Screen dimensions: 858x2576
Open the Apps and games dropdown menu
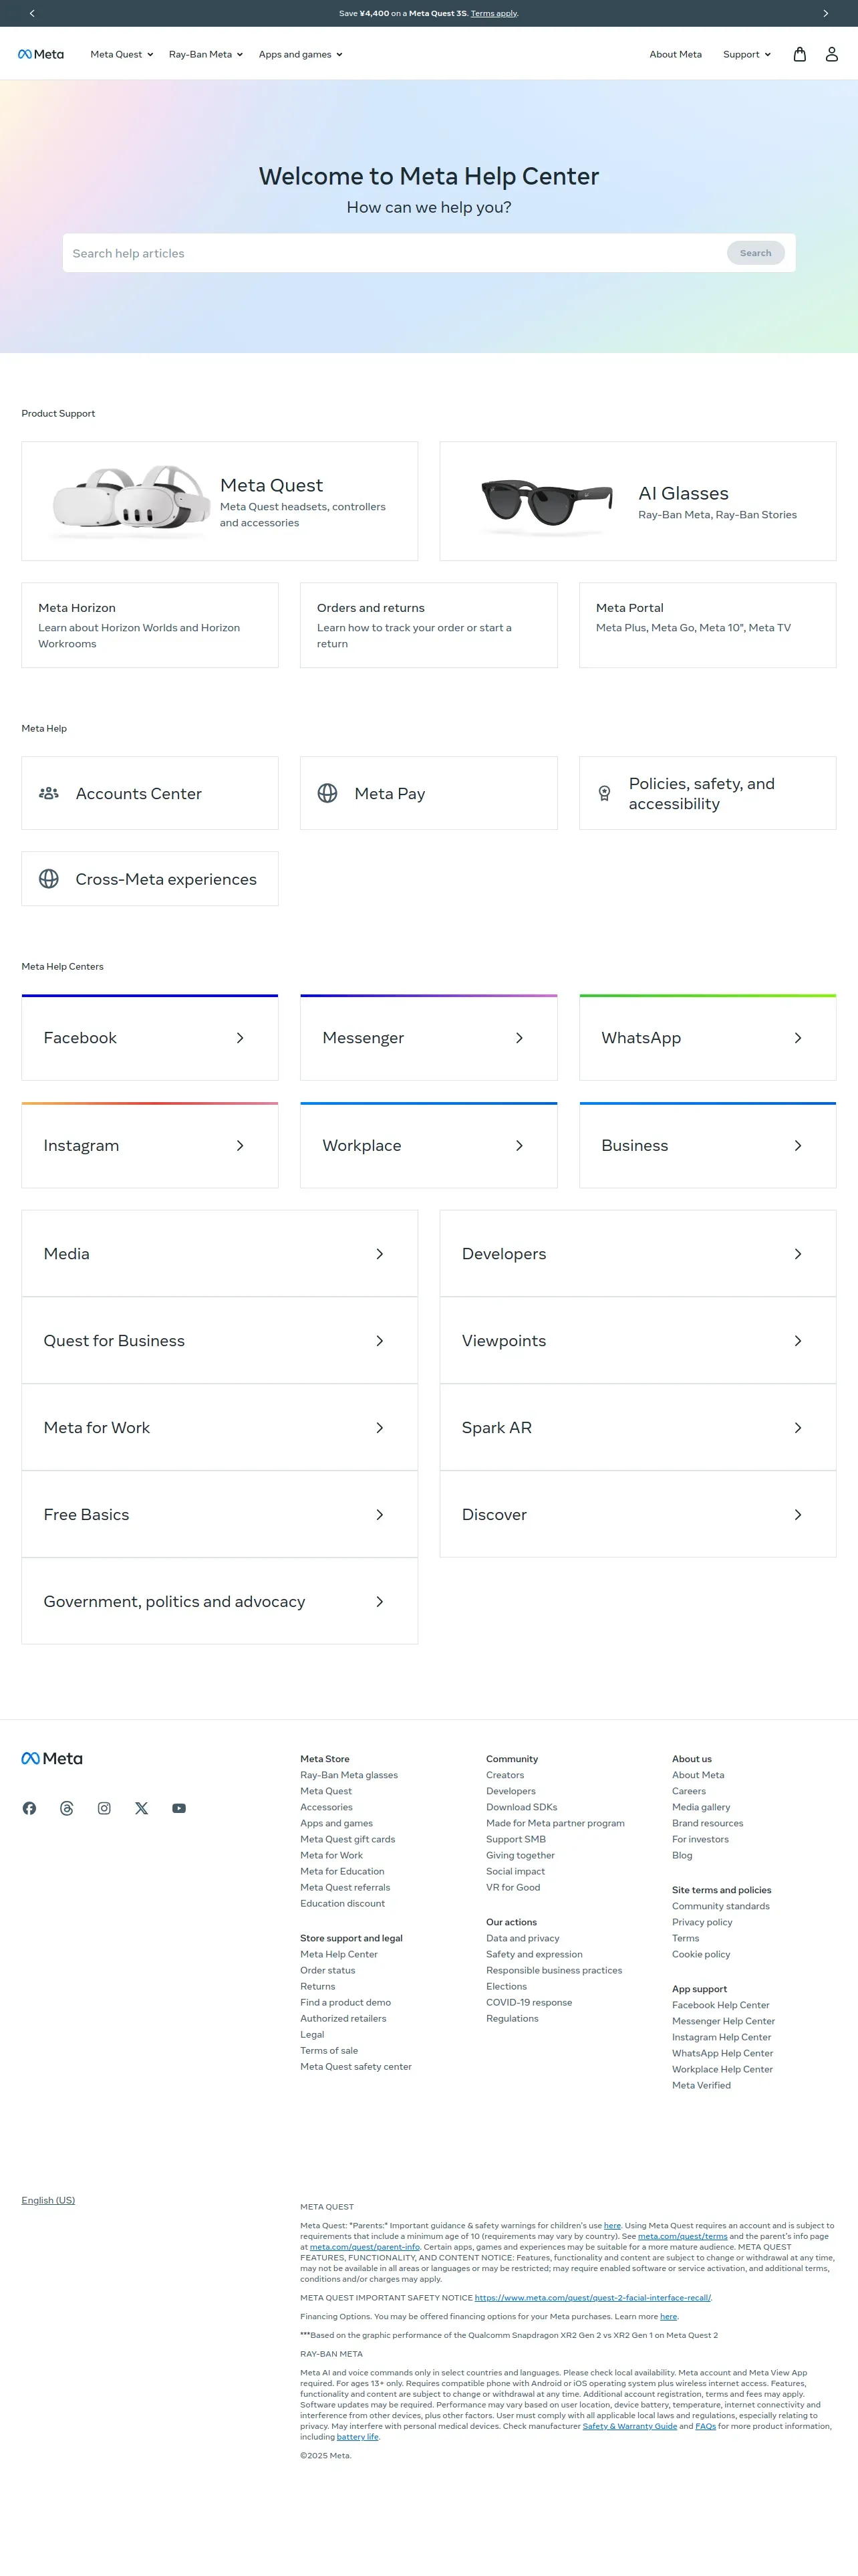pos(301,54)
